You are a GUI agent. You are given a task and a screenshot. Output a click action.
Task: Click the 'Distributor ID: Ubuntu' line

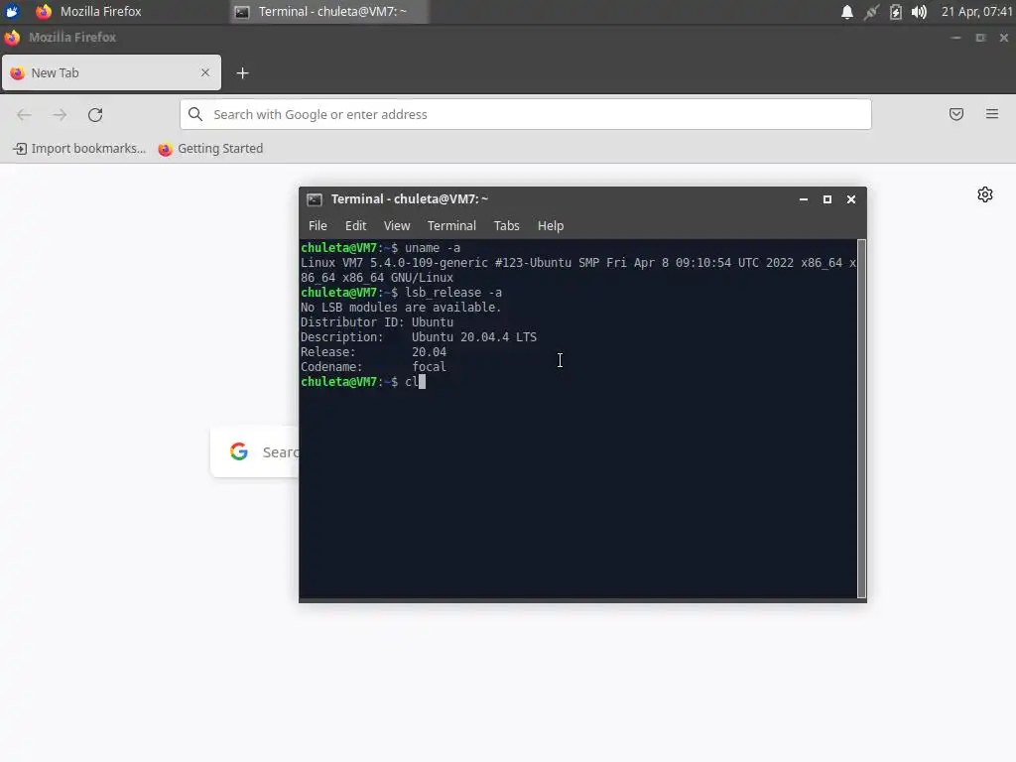[377, 322]
